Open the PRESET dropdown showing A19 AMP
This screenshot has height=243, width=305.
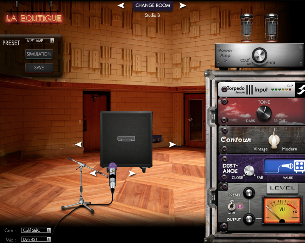click(39, 40)
